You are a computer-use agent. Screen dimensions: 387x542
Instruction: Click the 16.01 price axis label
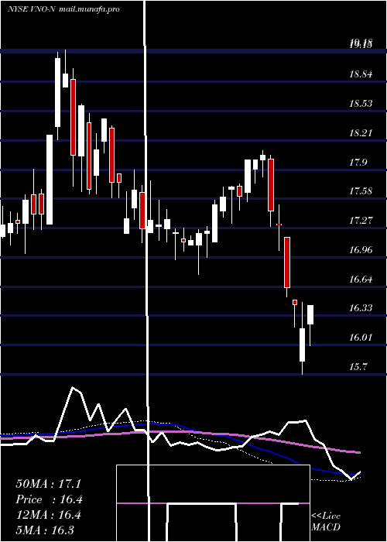point(361,337)
